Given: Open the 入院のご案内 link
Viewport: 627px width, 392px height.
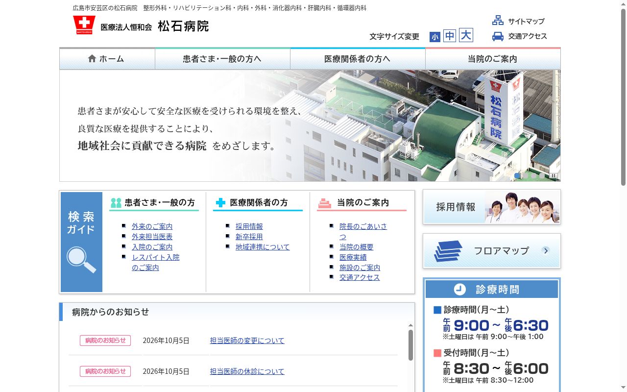Looking at the screenshot, I should pyautogui.click(x=152, y=247).
